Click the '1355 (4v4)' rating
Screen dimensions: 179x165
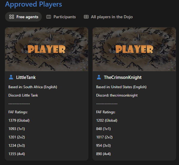click(x=17, y=154)
